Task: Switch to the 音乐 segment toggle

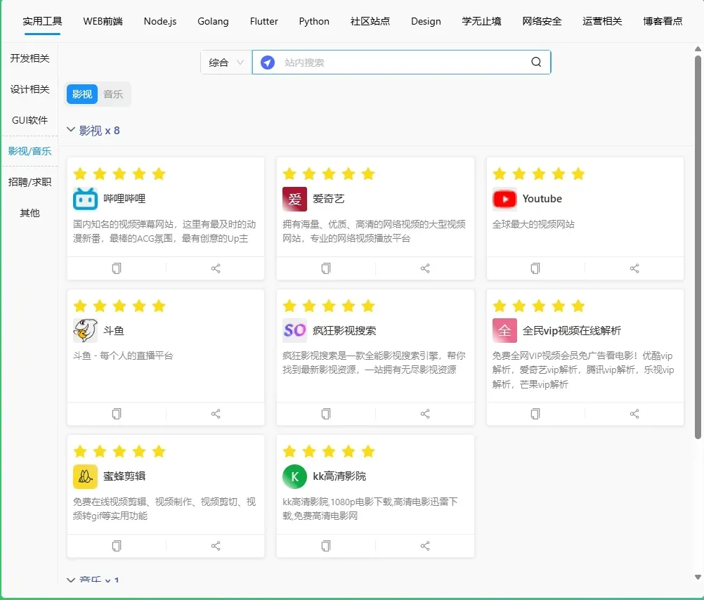Action: point(113,94)
